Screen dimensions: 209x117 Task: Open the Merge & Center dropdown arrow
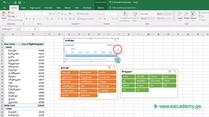pos(95,19)
